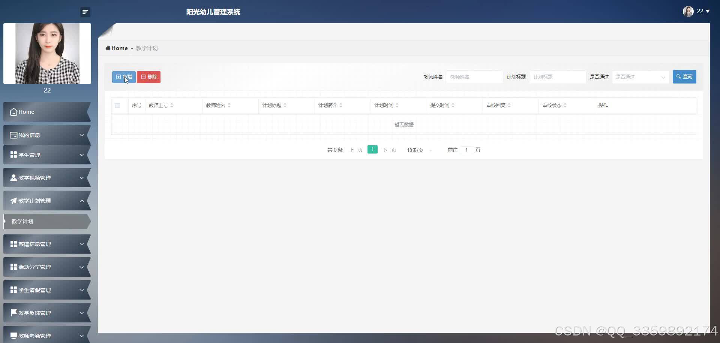Click the 教学视频管理 person icon
The image size is (720, 343).
13,177
